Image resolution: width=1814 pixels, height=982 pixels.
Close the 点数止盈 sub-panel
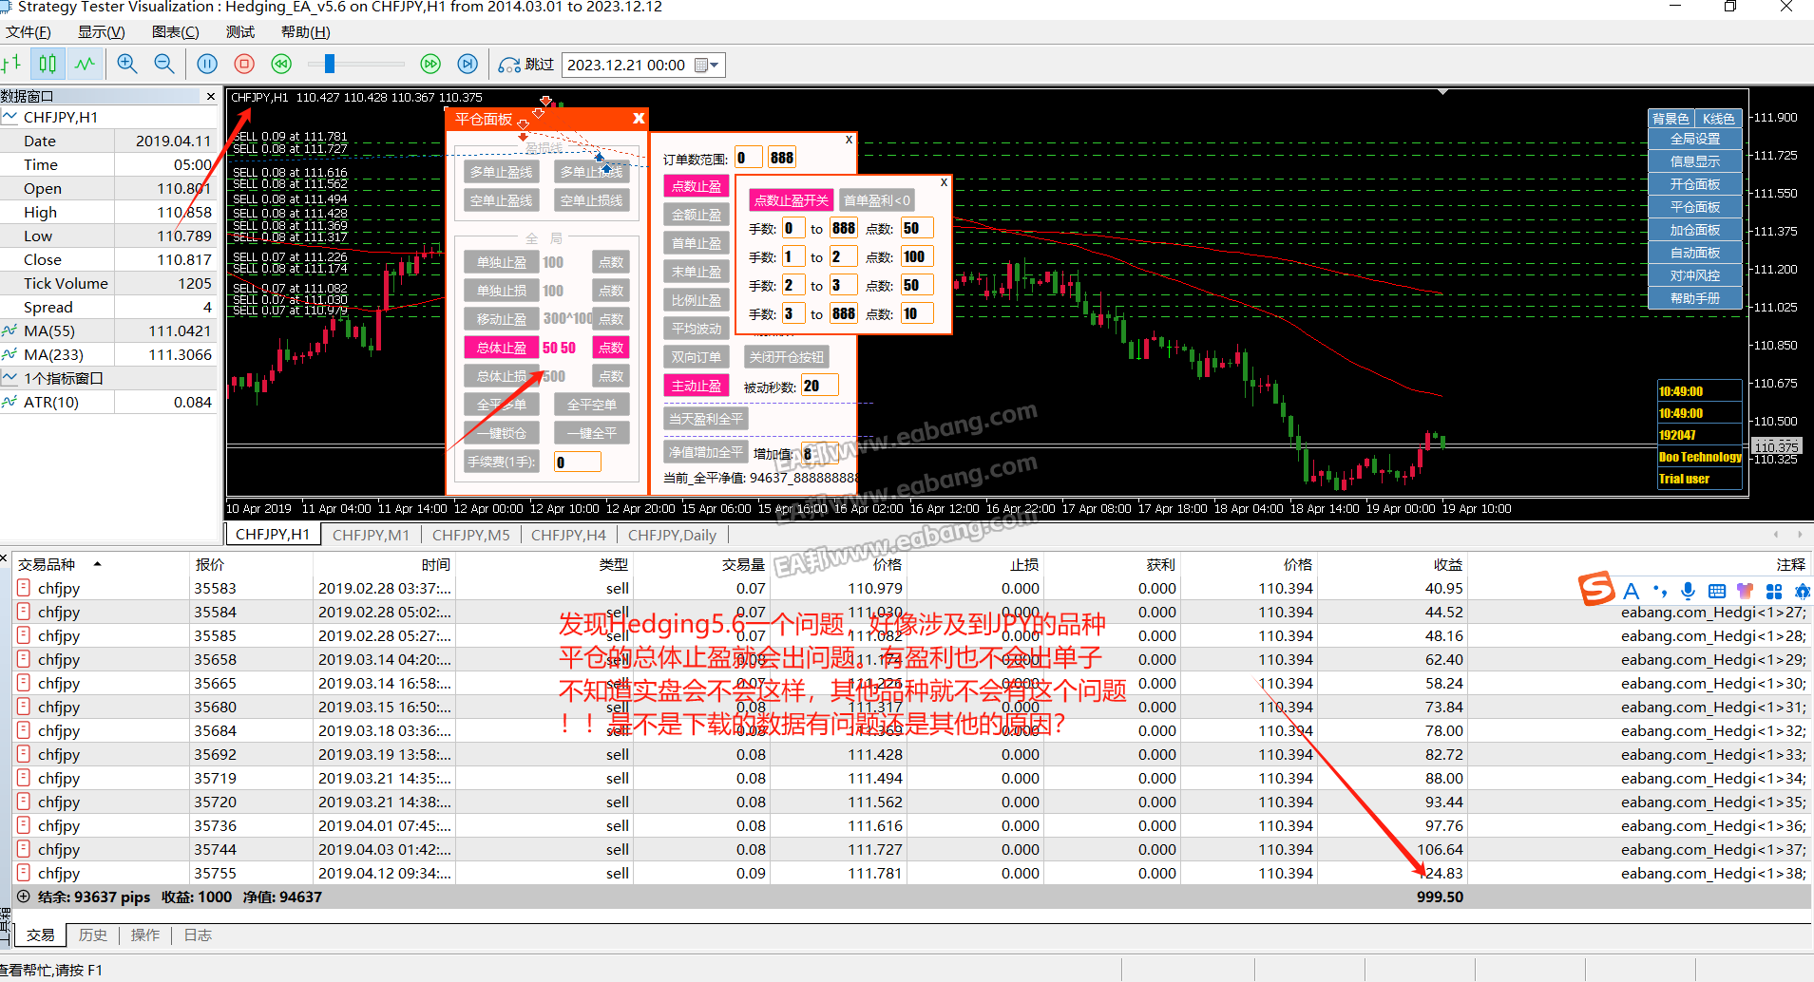[944, 182]
